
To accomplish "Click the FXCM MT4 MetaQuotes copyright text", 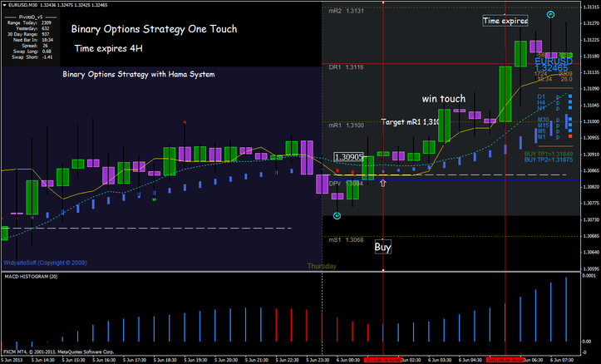I will (x=59, y=352).
